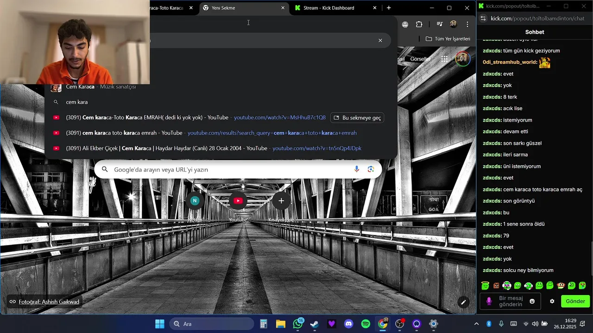Clear the omnibox with the X button
The width and height of the screenshot is (593, 333).
(380, 41)
